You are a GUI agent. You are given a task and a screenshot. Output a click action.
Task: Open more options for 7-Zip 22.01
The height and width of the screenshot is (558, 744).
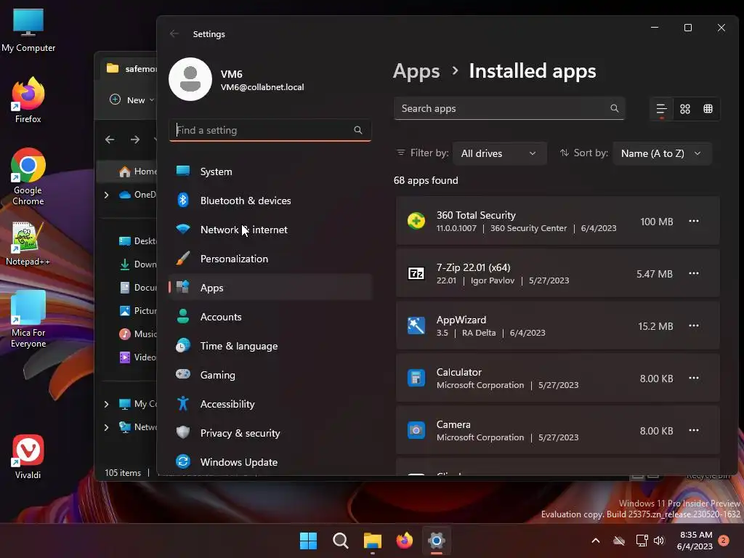694,273
